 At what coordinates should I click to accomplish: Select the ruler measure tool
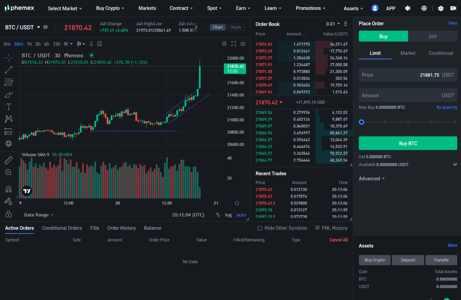[x=9, y=160]
